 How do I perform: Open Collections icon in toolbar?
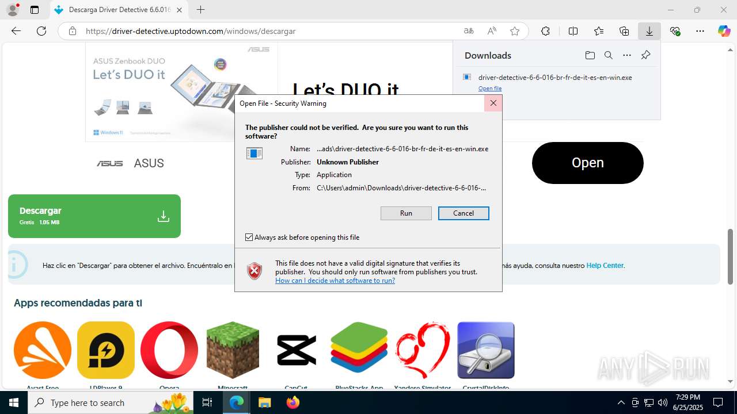624,31
